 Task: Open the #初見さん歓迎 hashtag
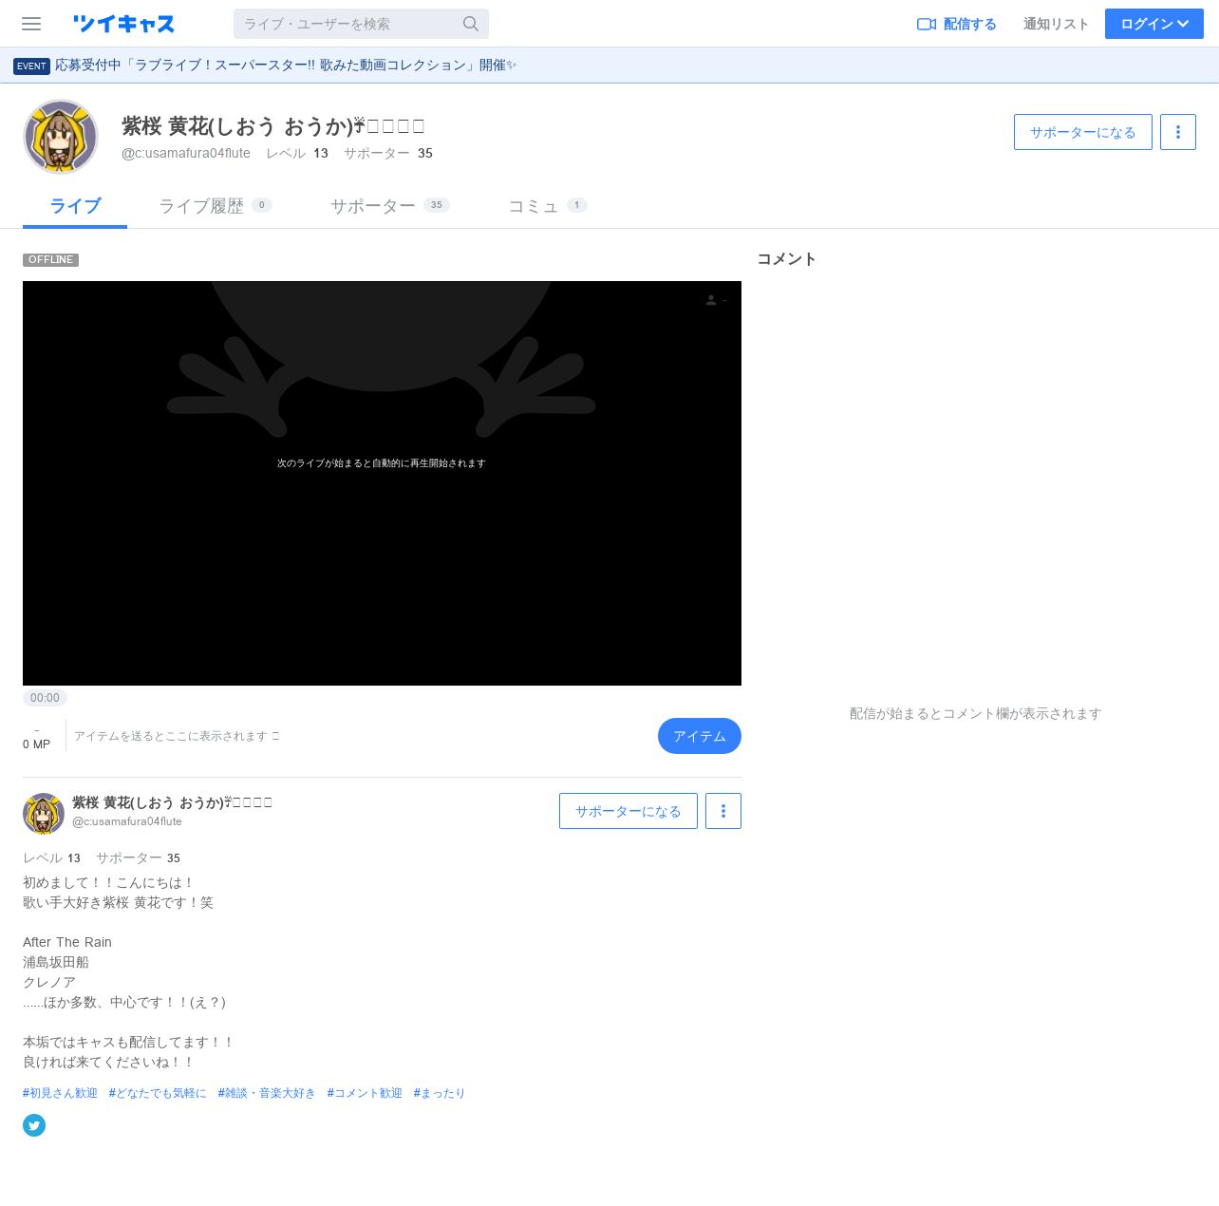pyautogui.click(x=61, y=1093)
